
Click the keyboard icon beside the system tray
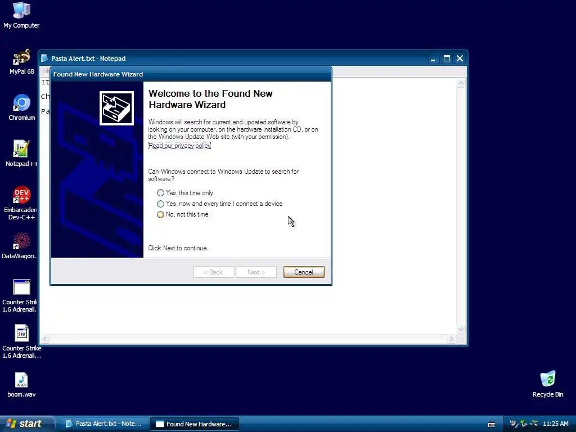coord(492,424)
